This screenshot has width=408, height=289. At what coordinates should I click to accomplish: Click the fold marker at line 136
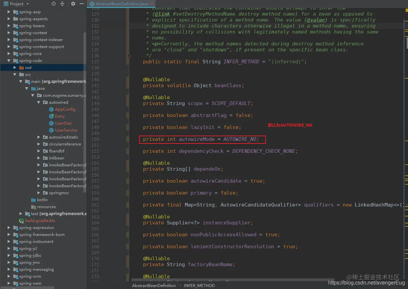[129, 56]
